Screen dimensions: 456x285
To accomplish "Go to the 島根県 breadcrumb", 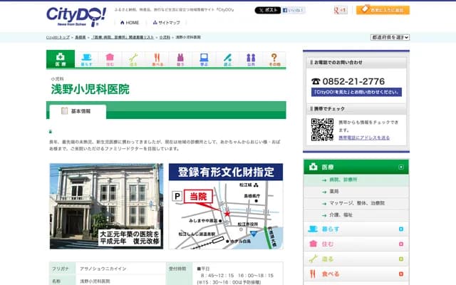I will coord(81,37).
